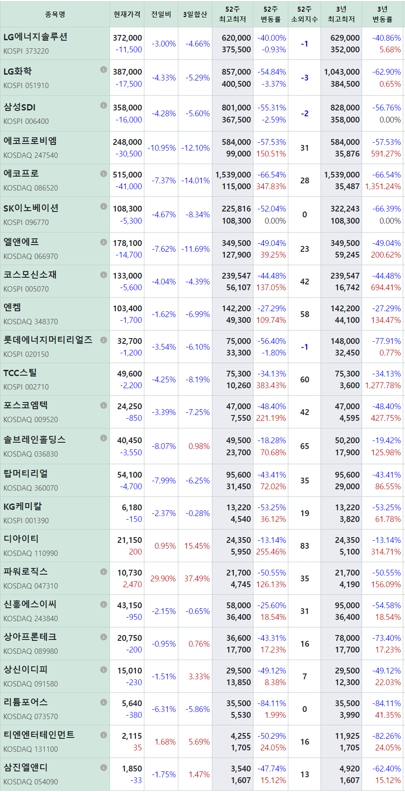
Task: Click 엔켐 neglect index 58
Action: pos(304,314)
